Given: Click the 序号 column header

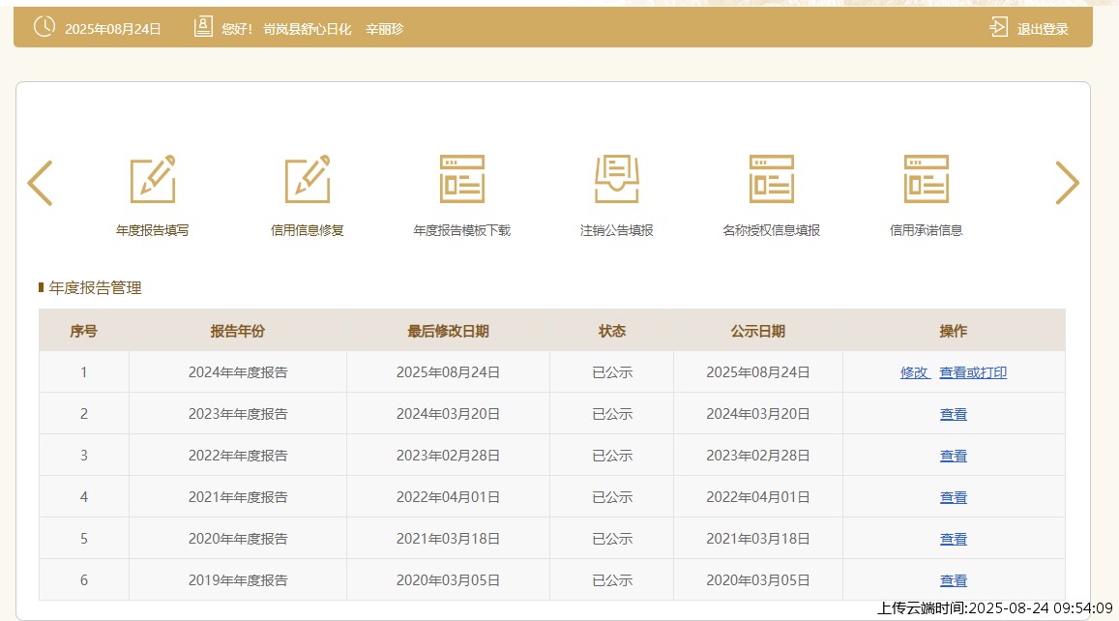Looking at the screenshot, I should [x=83, y=331].
